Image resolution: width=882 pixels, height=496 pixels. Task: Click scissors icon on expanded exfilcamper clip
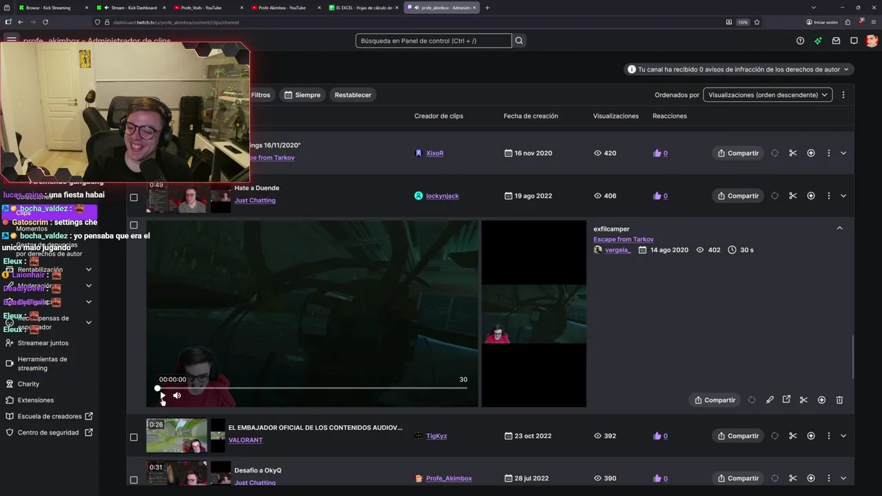(x=803, y=400)
